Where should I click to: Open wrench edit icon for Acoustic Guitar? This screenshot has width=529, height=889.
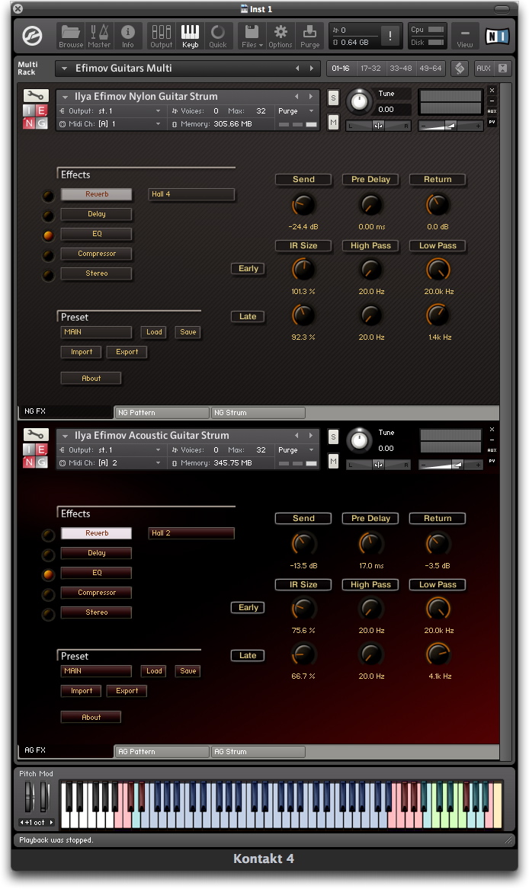pyautogui.click(x=36, y=435)
